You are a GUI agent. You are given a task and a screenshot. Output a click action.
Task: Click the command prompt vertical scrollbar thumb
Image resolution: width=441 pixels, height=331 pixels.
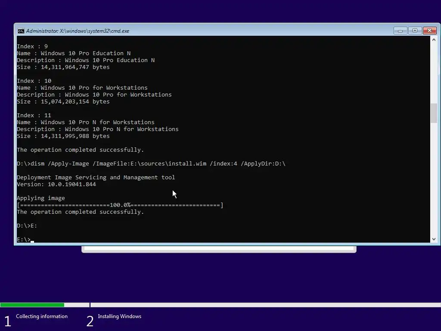pos(434,113)
